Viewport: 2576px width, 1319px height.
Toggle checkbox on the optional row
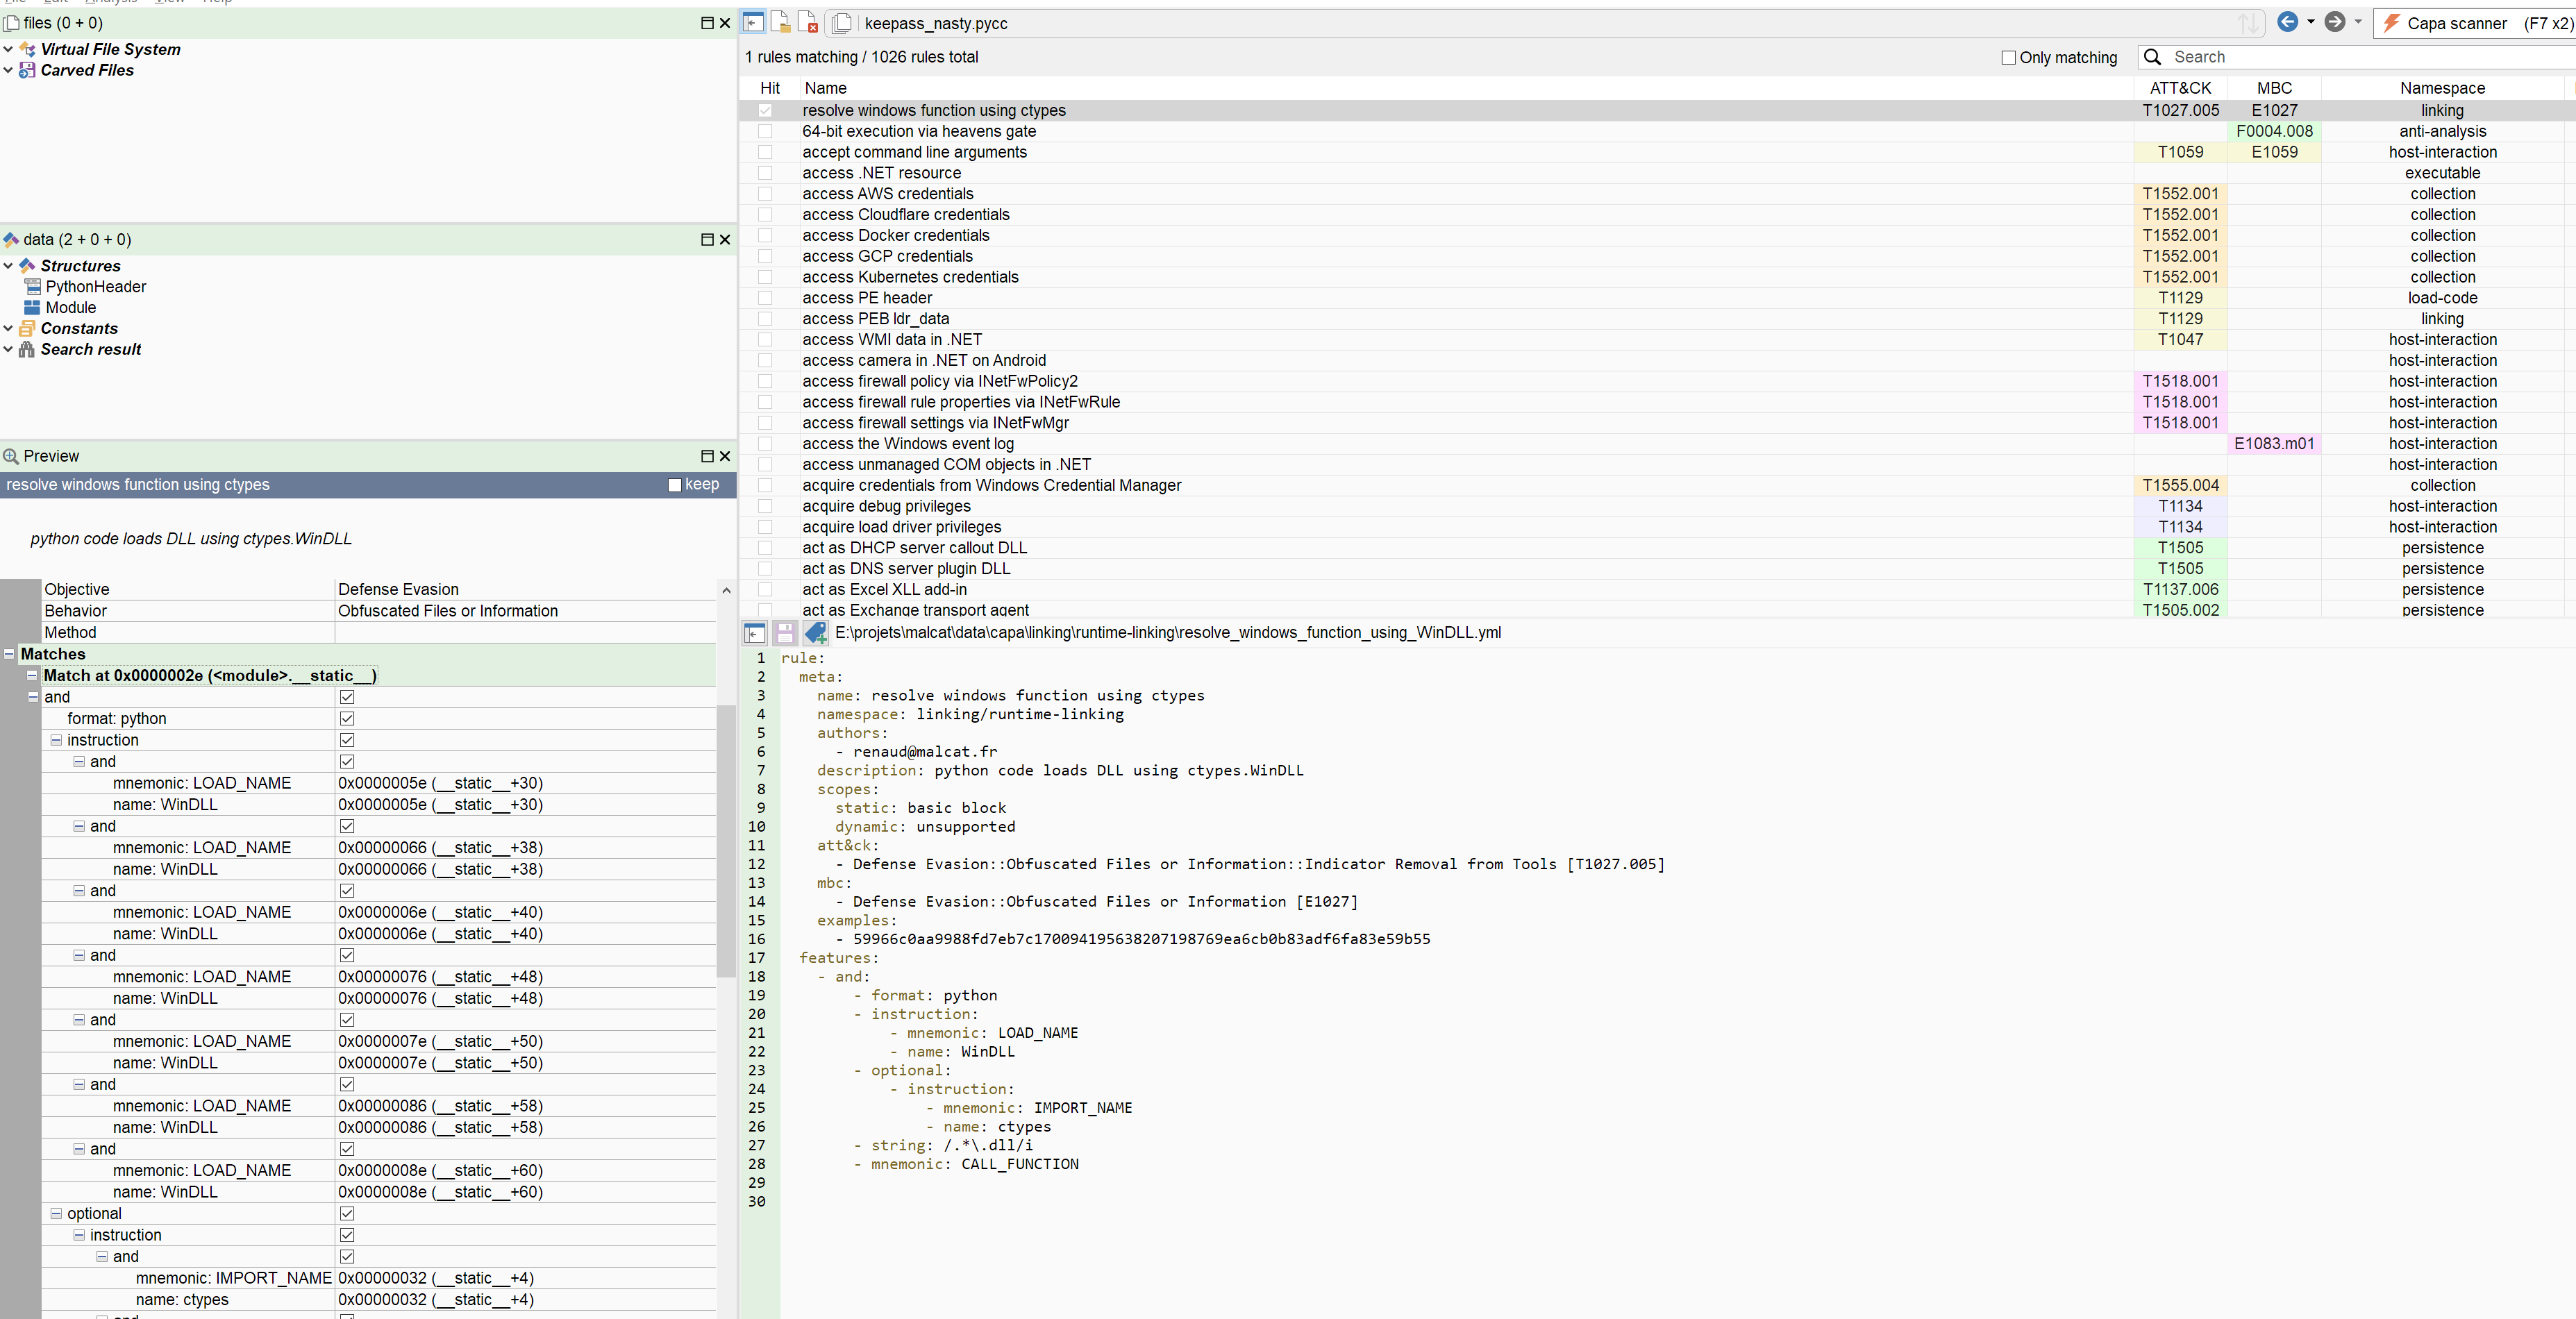pos(347,1214)
